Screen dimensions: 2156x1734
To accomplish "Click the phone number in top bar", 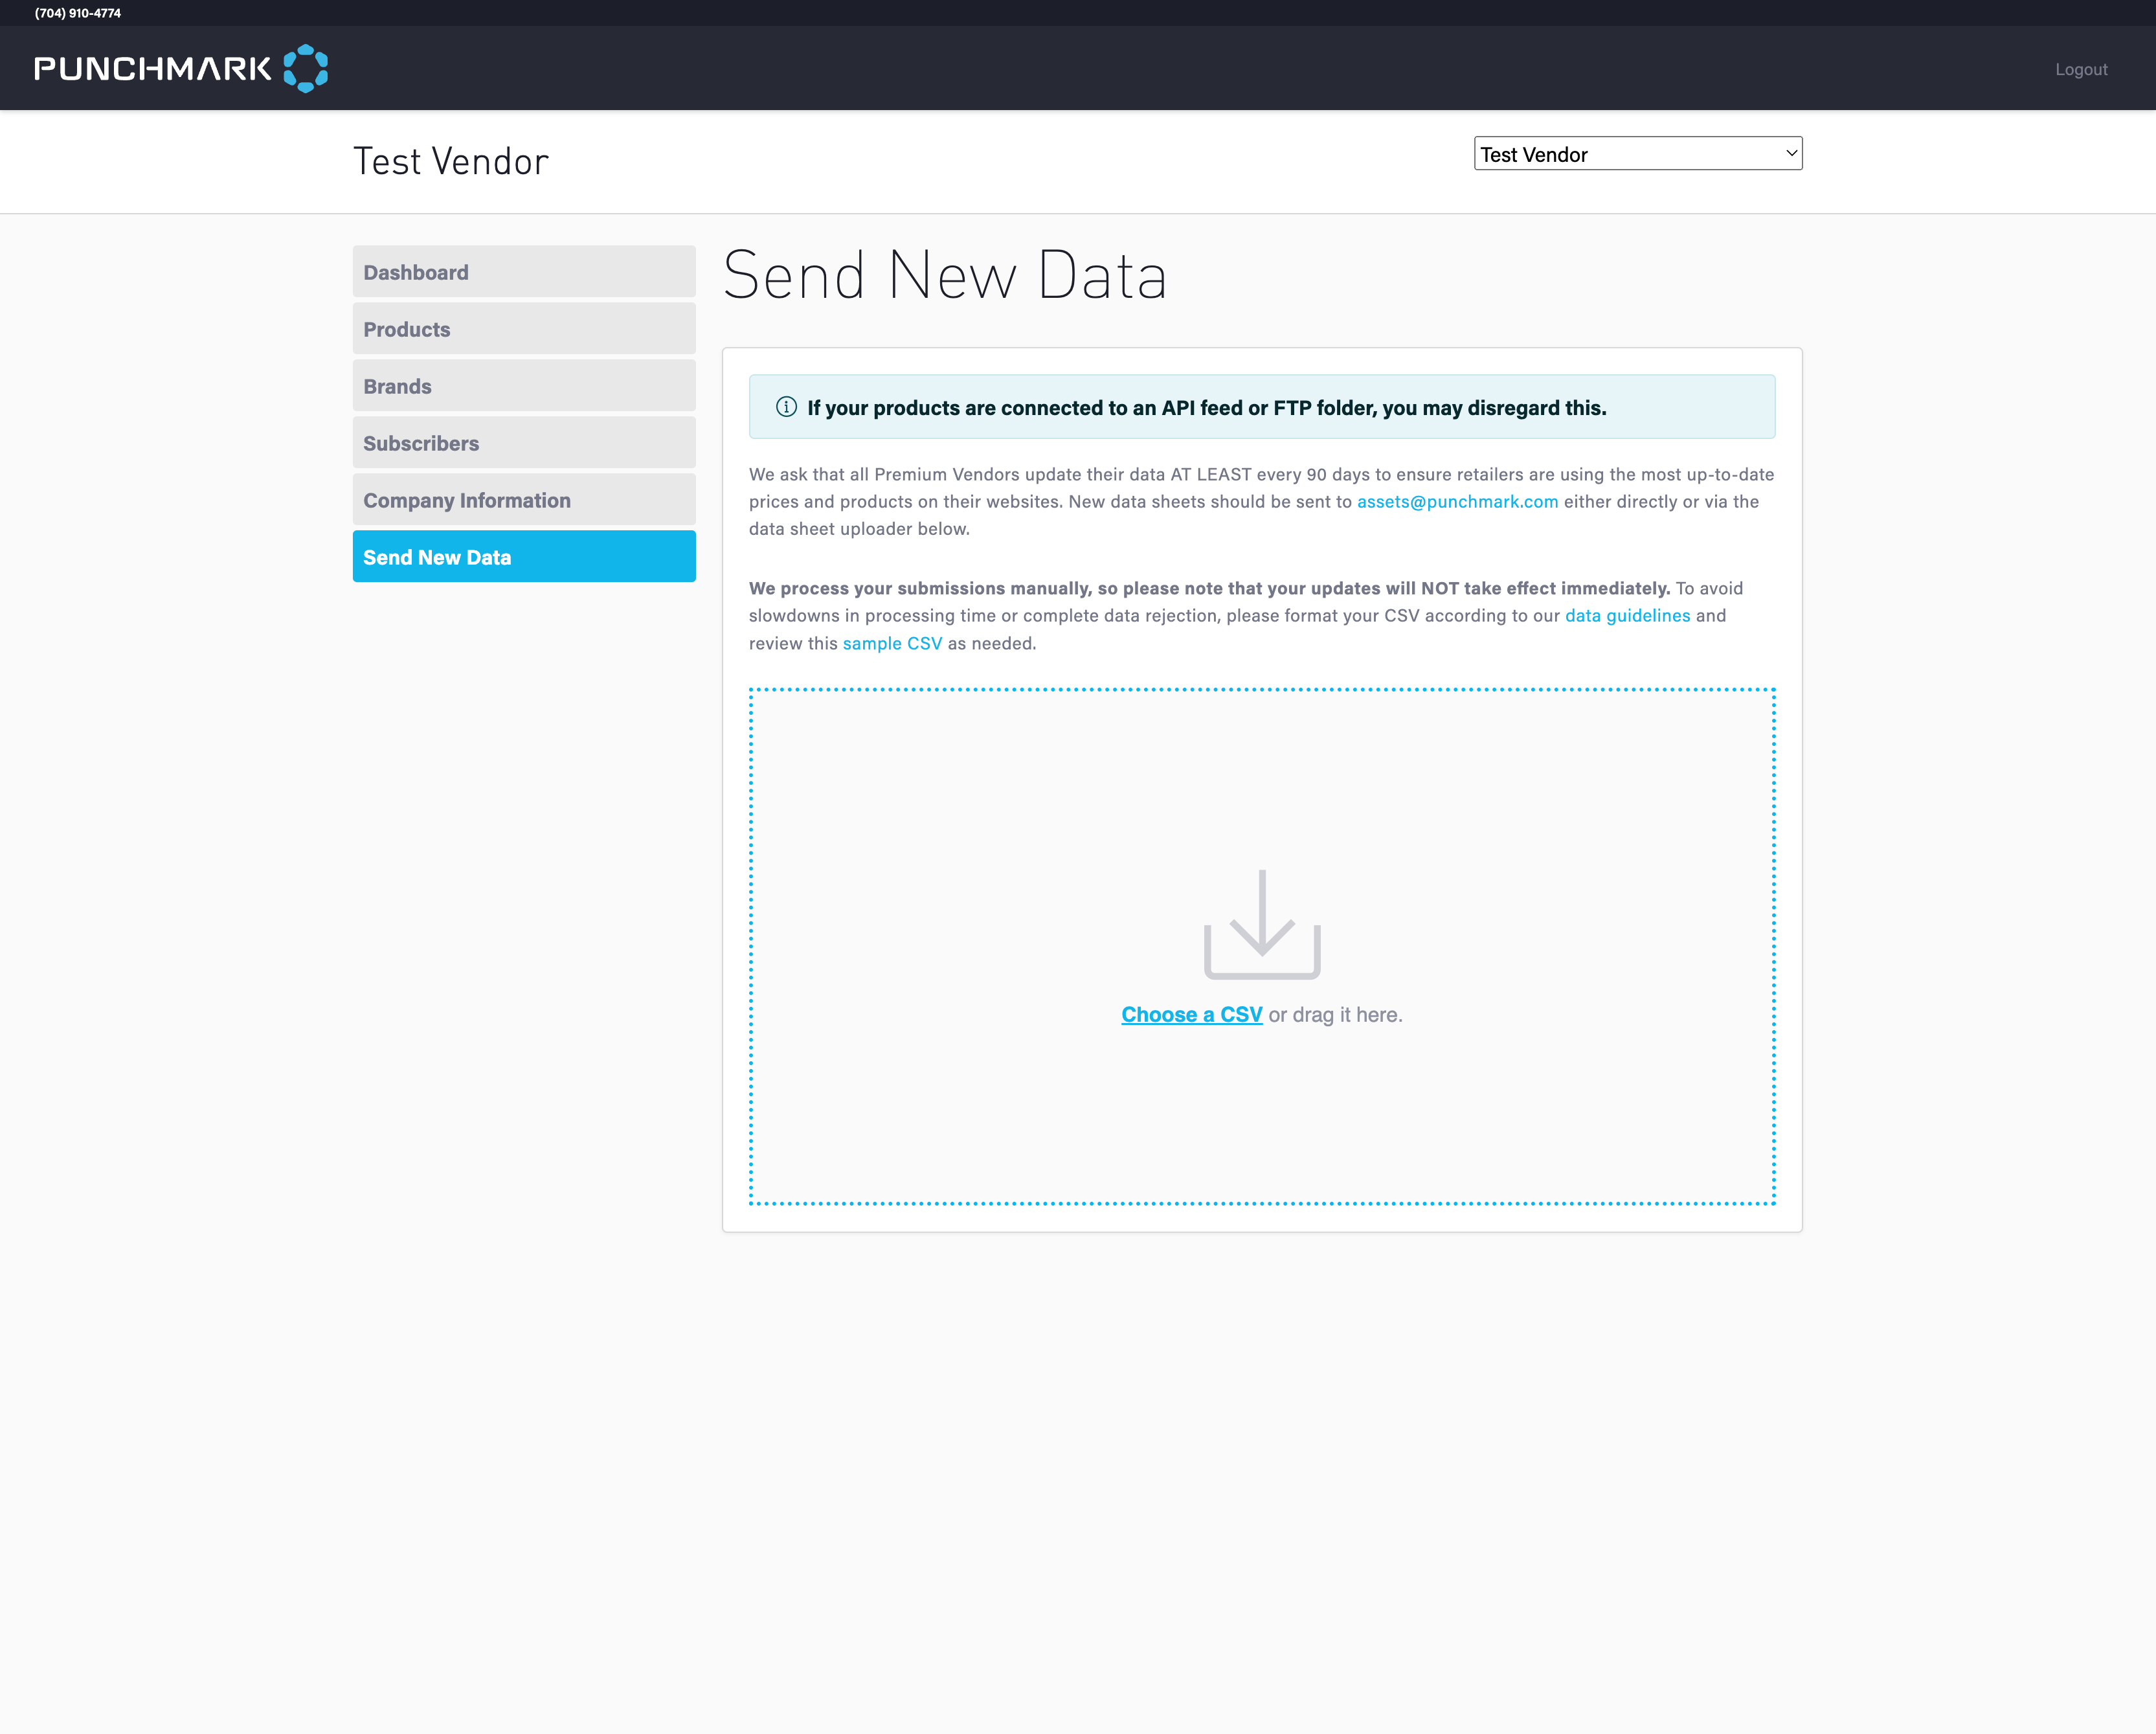I will [x=78, y=13].
